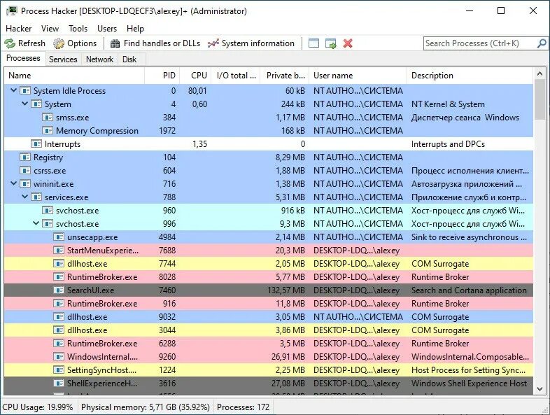Open the Help menu

135,29
